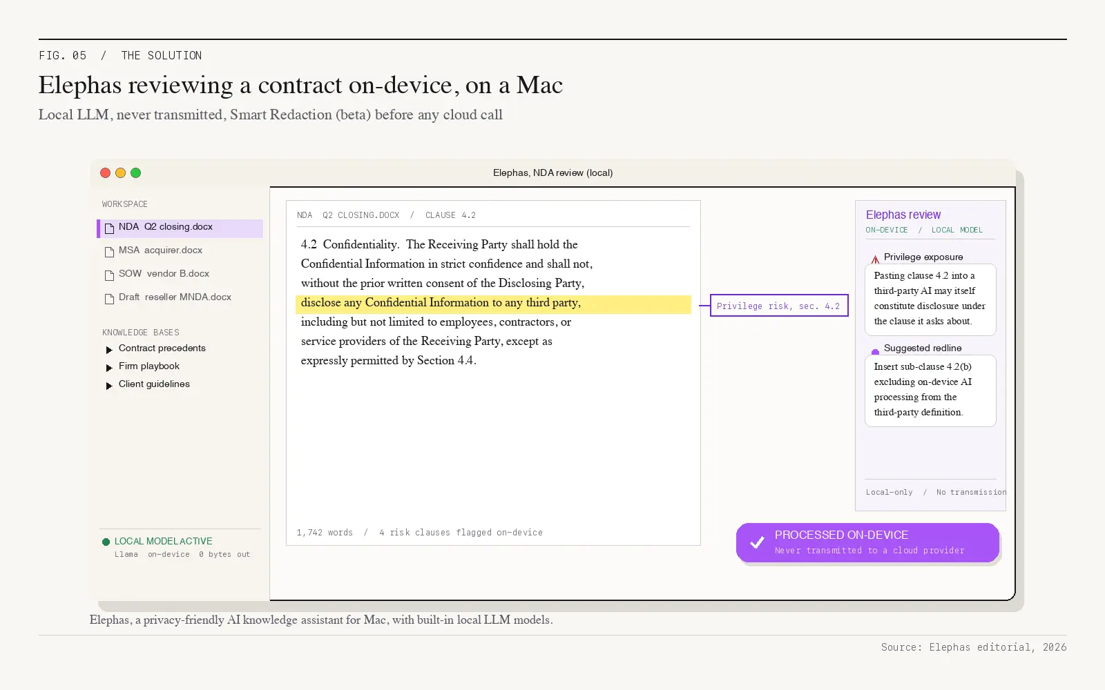1105x690 pixels.
Task: Click the LOCAL MODEL ACTIVE status label
Action: (x=164, y=542)
